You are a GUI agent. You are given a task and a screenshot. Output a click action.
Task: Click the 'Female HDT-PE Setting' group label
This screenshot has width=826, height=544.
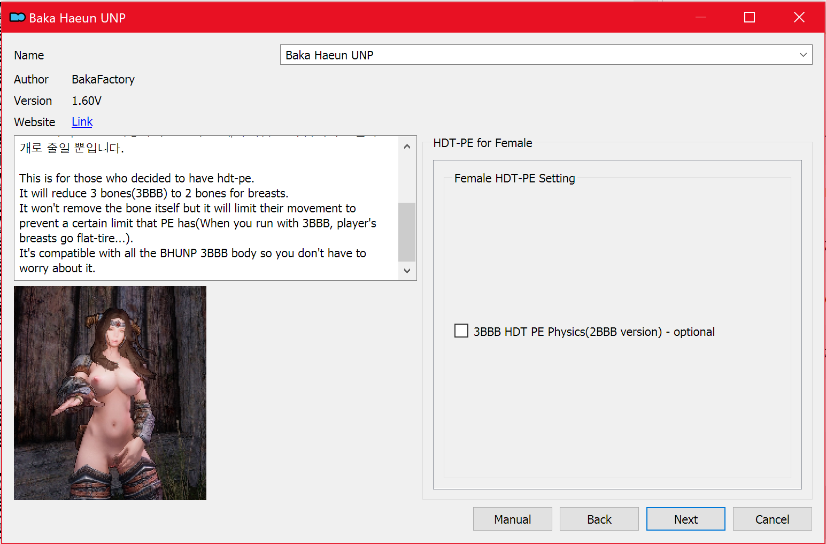point(514,178)
